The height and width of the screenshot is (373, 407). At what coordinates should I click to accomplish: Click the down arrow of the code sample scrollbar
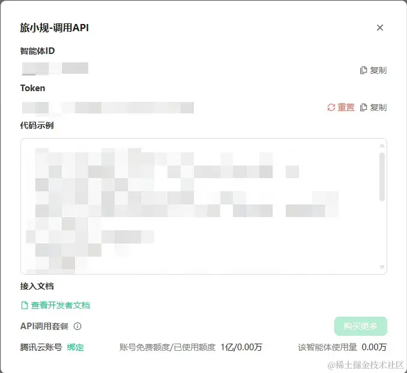[382, 267]
